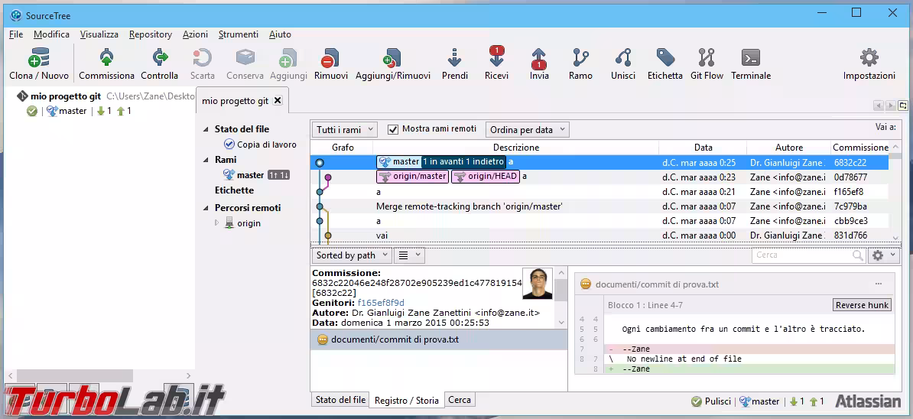This screenshot has height=419, width=913.
Task: Toggle Mostra rami remoti checkbox
Action: pyautogui.click(x=393, y=129)
